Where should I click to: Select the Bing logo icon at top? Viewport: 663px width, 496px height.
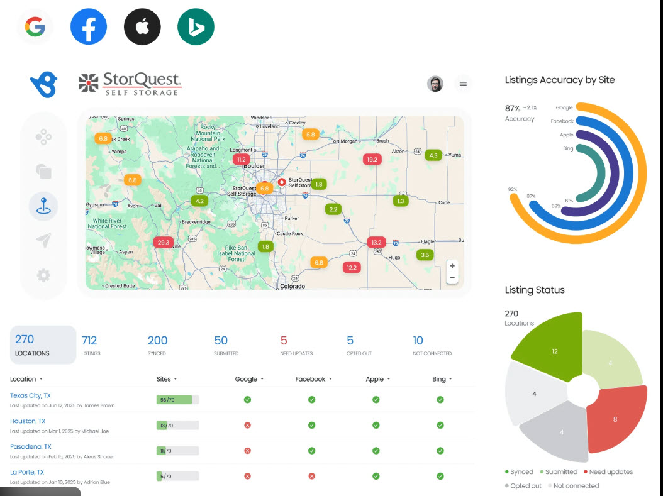point(196,26)
